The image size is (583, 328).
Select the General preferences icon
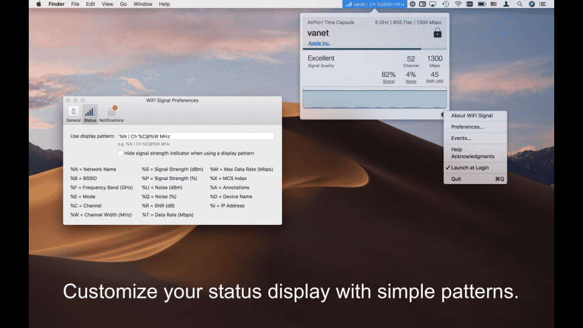73,114
